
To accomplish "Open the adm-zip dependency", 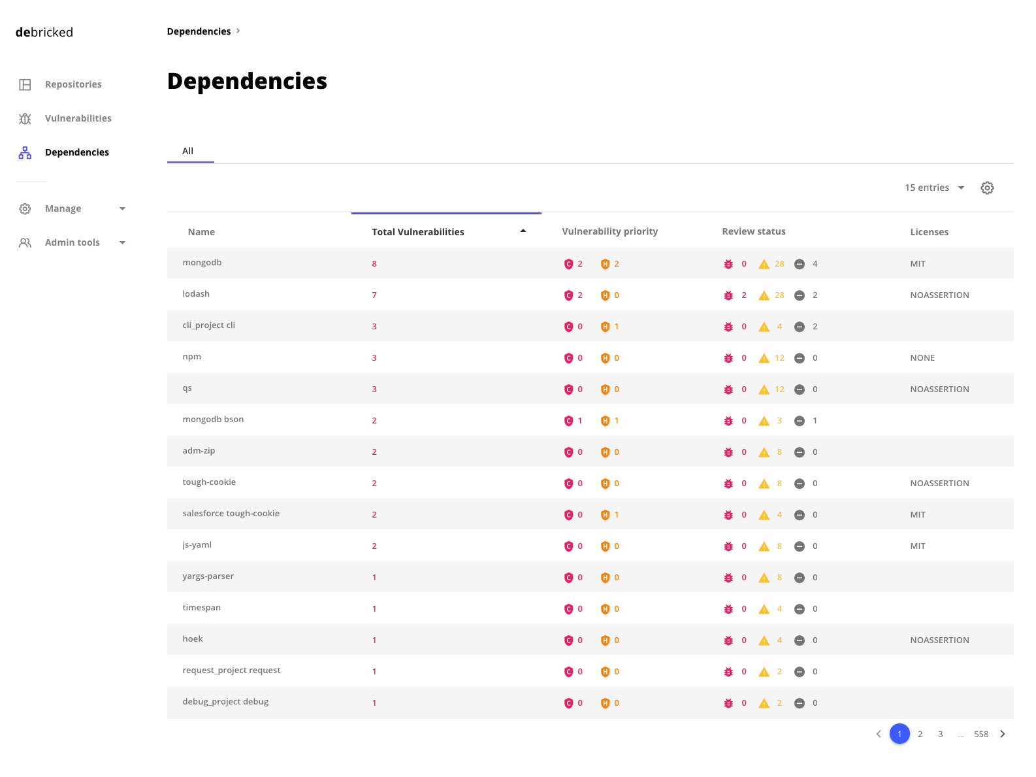I will [199, 451].
